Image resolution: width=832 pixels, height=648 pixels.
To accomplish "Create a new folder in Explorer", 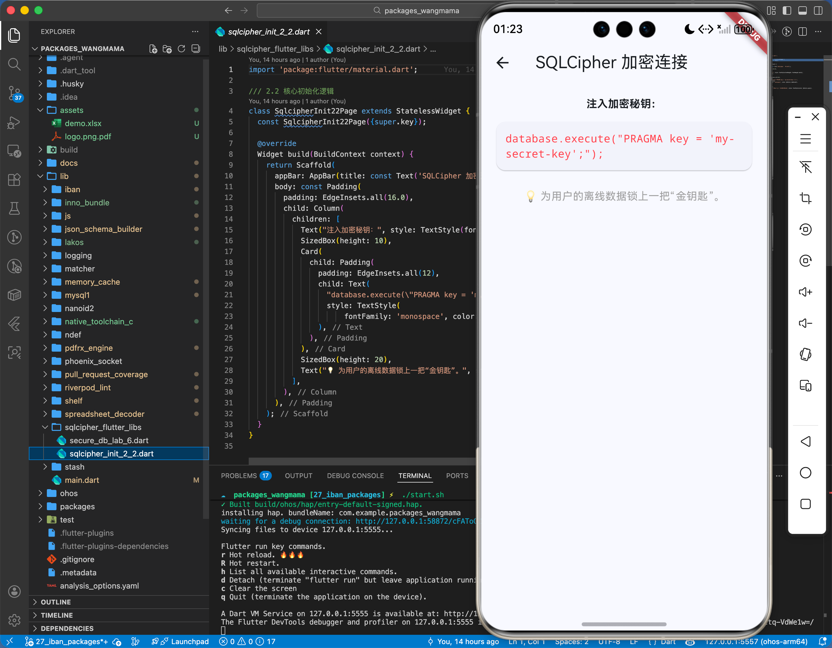I will coord(167,49).
